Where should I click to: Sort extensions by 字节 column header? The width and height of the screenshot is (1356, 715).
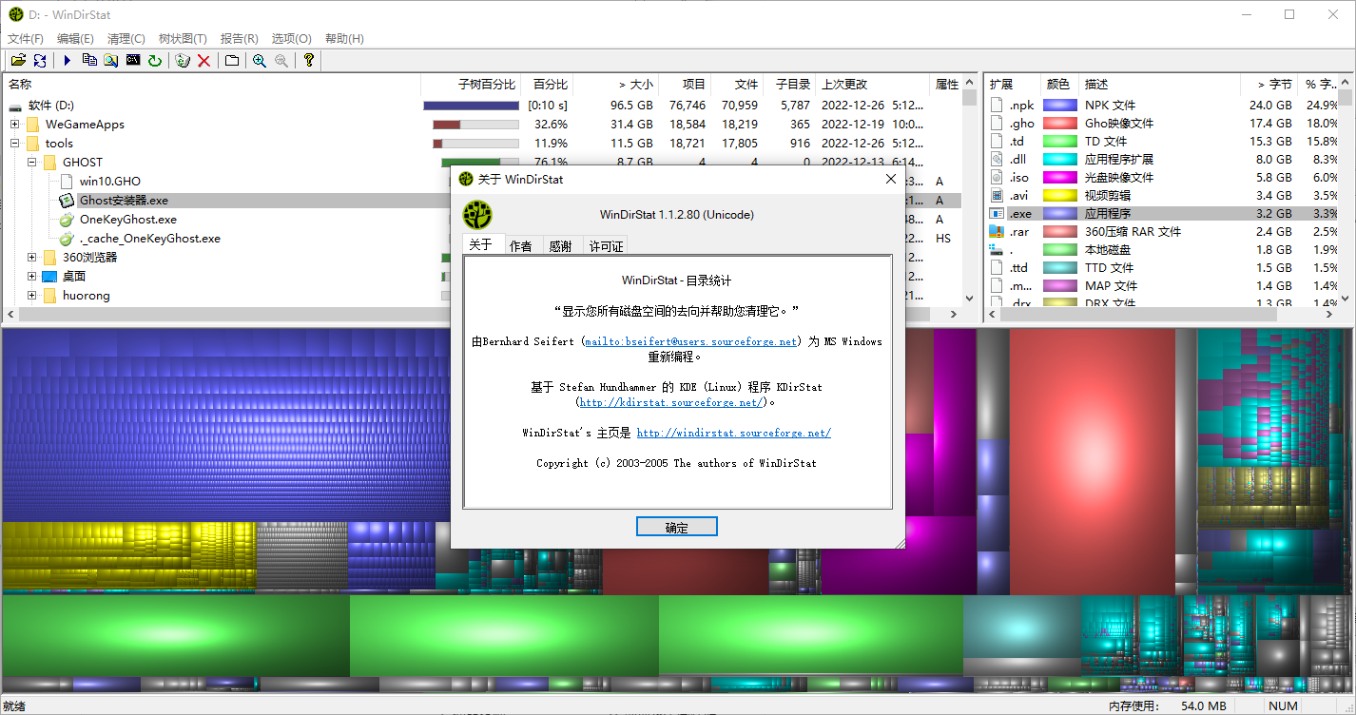(1269, 85)
